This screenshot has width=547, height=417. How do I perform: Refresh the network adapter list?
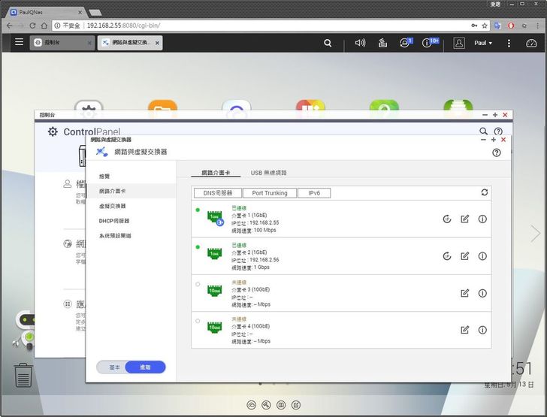(x=485, y=193)
